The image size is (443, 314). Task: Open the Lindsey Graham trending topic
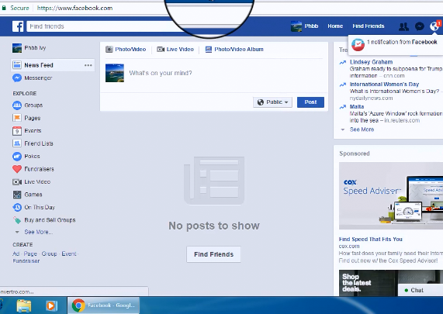click(371, 62)
